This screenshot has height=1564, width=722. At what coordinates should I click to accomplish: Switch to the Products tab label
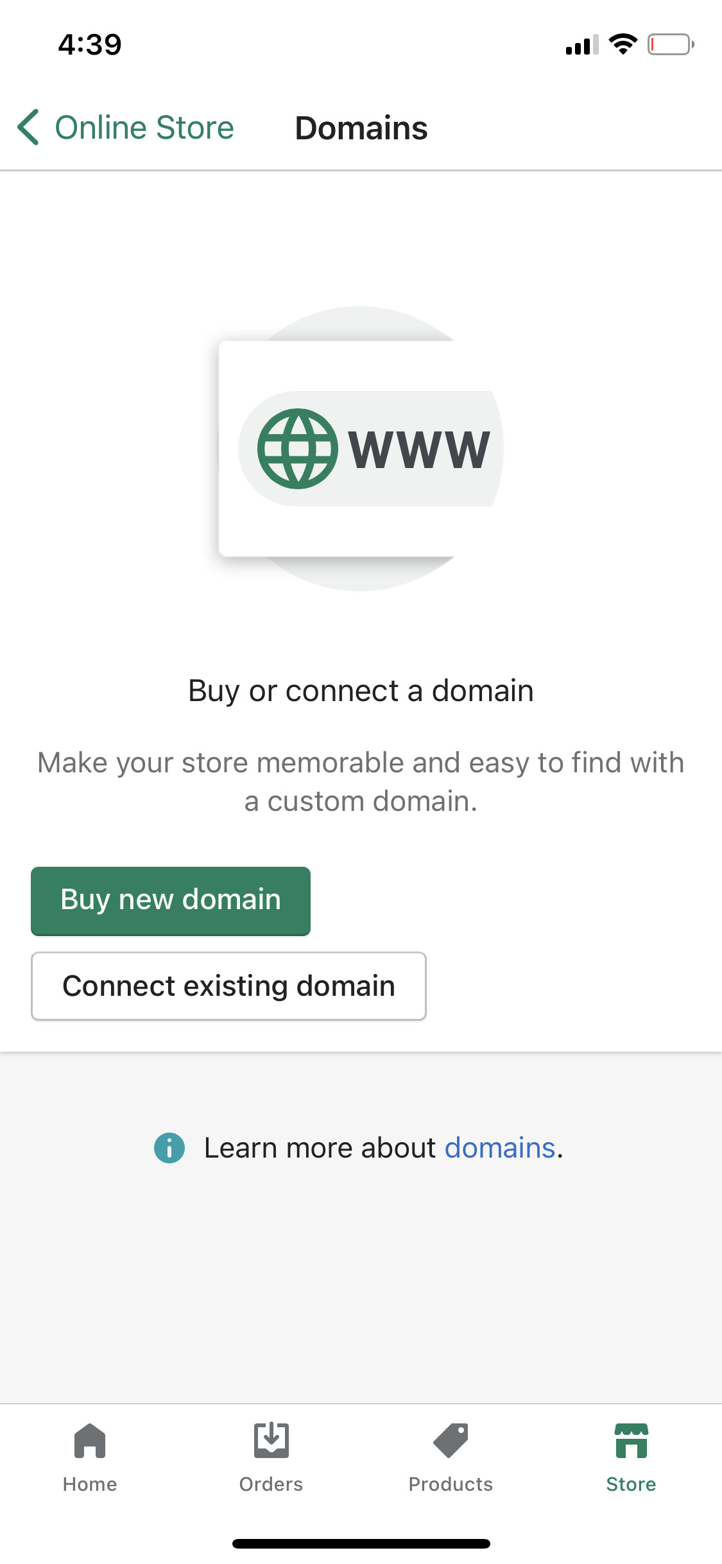451,1484
